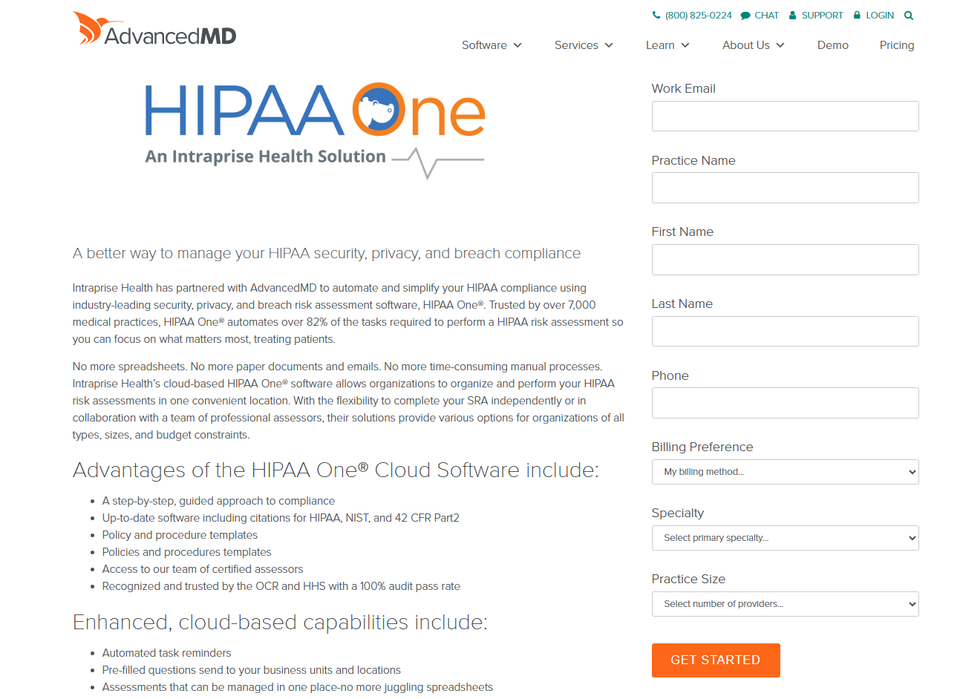The width and height of the screenshot is (960, 699).
Task: Click bullet 'Automated task reminders'
Action: point(166,653)
